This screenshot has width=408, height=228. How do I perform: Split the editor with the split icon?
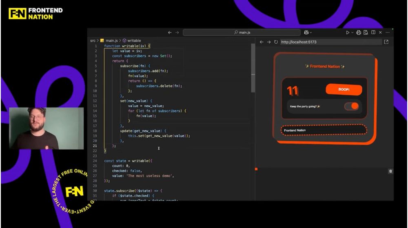[373, 32]
